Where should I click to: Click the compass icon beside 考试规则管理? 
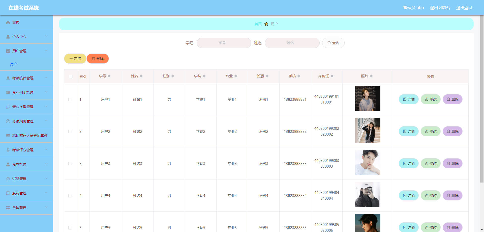click(8, 121)
